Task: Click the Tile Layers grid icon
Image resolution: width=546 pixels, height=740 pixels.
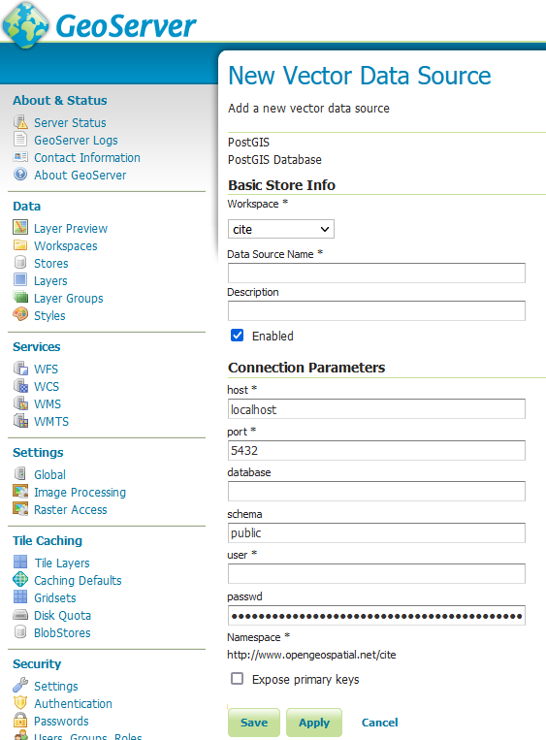Action: click(x=20, y=563)
